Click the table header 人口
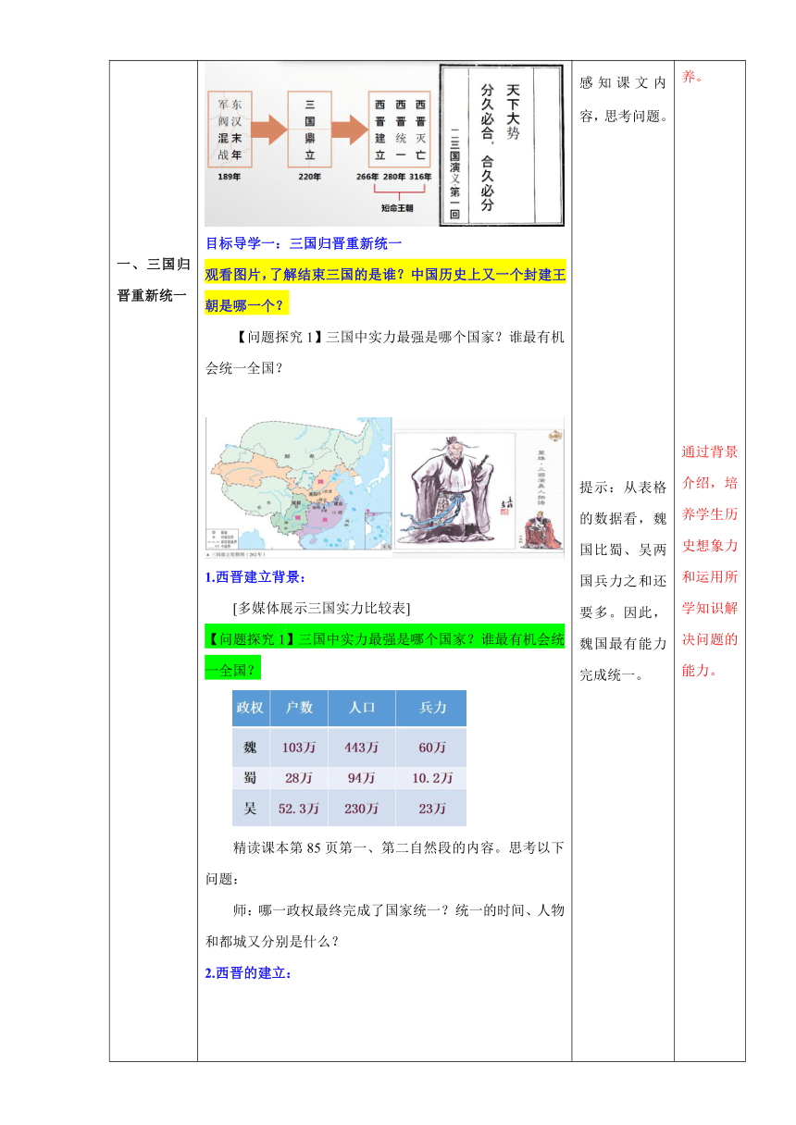Screen dimensions: 796x1125 point(361,708)
